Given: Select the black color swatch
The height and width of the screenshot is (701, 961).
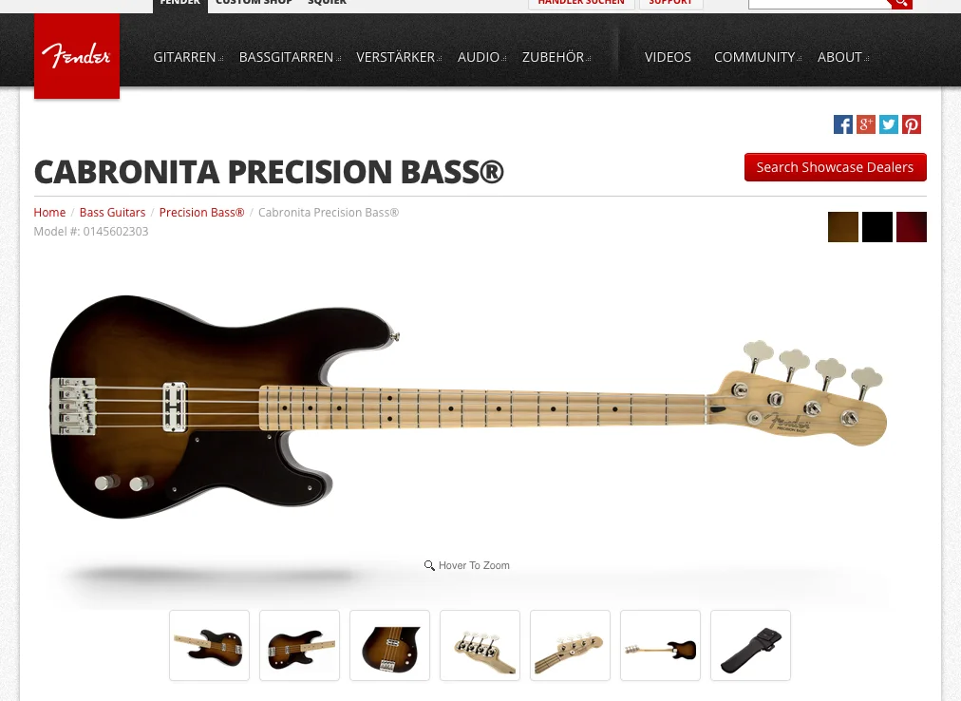Looking at the screenshot, I should point(877,227).
